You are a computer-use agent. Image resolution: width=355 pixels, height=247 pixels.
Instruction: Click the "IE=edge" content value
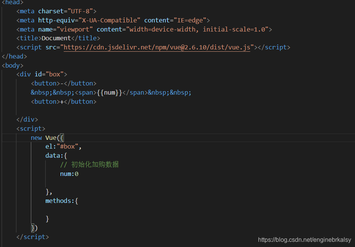190,20
